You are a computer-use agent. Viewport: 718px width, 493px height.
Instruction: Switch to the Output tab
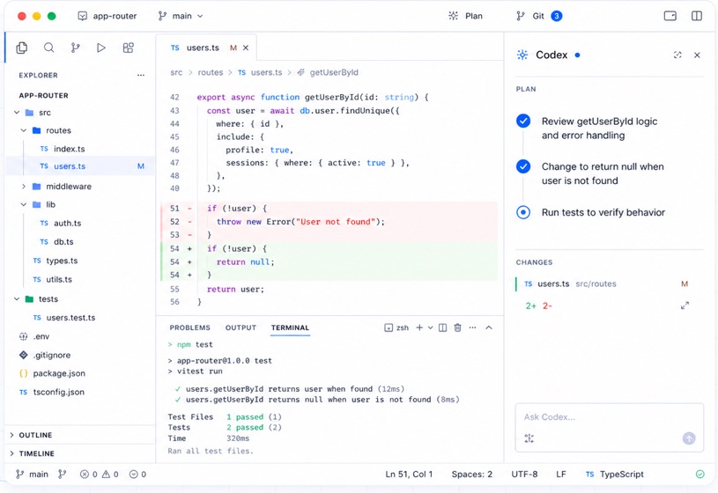pyautogui.click(x=241, y=327)
